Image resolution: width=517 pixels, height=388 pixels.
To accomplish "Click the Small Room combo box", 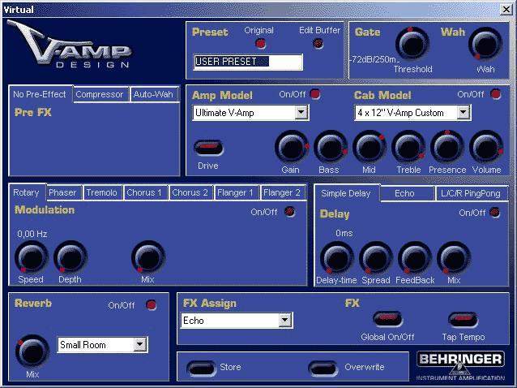I will pyautogui.click(x=102, y=345).
